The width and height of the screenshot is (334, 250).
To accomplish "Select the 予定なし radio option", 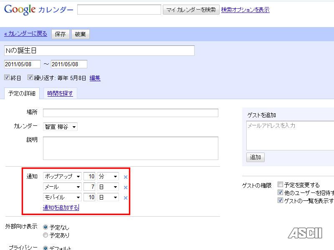I will click(x=46, y=227).
